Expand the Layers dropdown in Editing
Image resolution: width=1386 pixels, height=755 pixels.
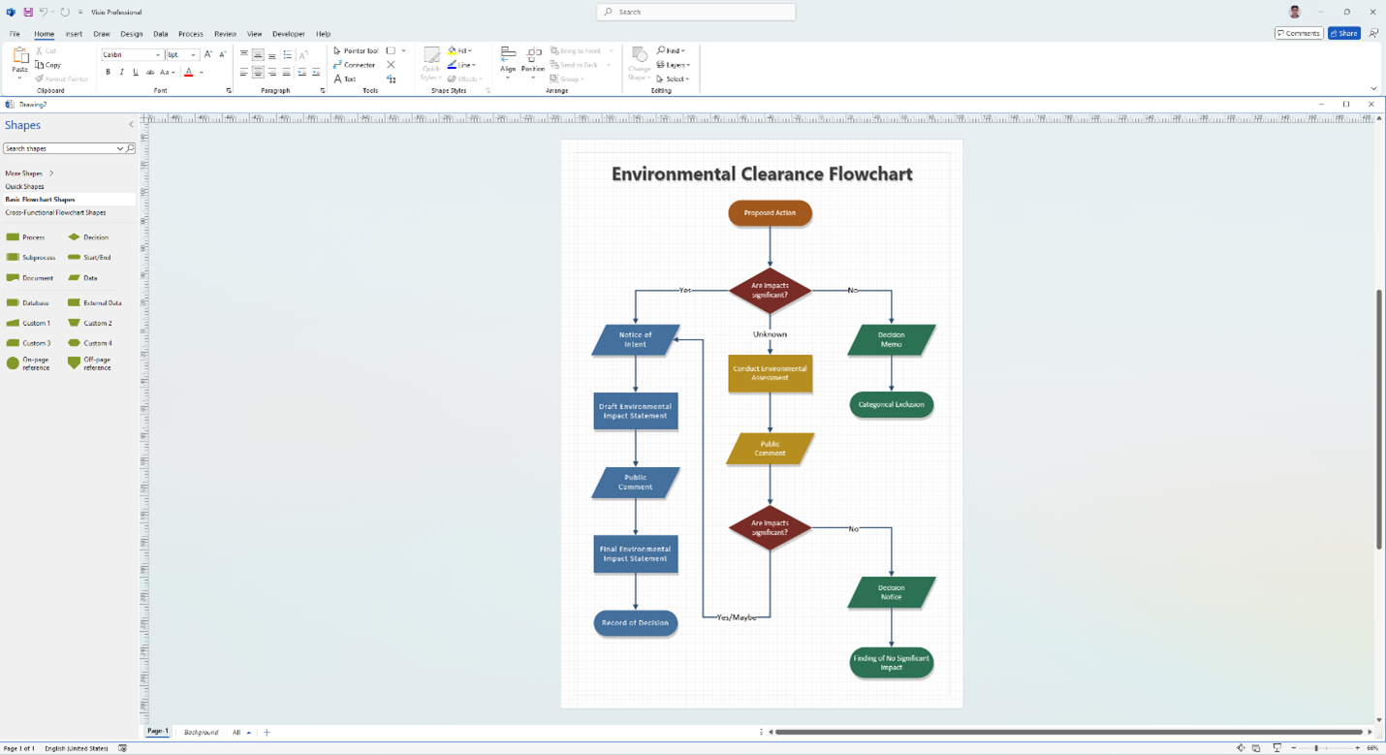pyautogui.click(x=673, y=65)
